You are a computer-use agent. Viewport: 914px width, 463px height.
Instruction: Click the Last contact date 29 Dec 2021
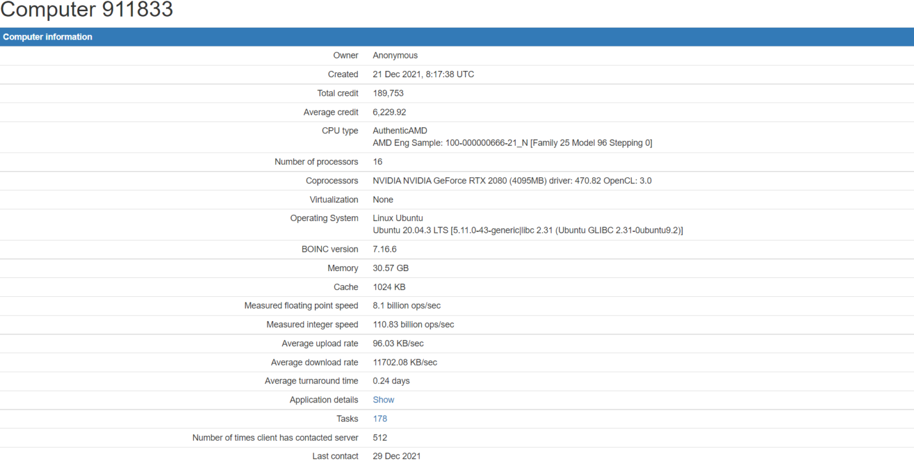coord(396,456)
